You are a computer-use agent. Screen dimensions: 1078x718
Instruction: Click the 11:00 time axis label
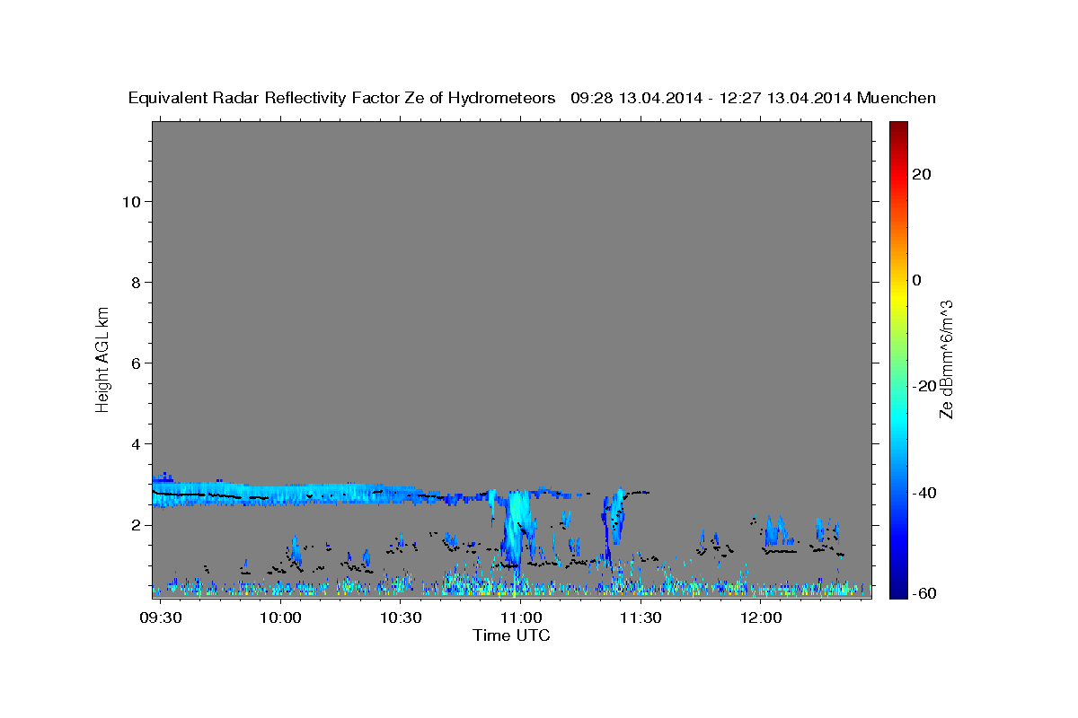520,618
